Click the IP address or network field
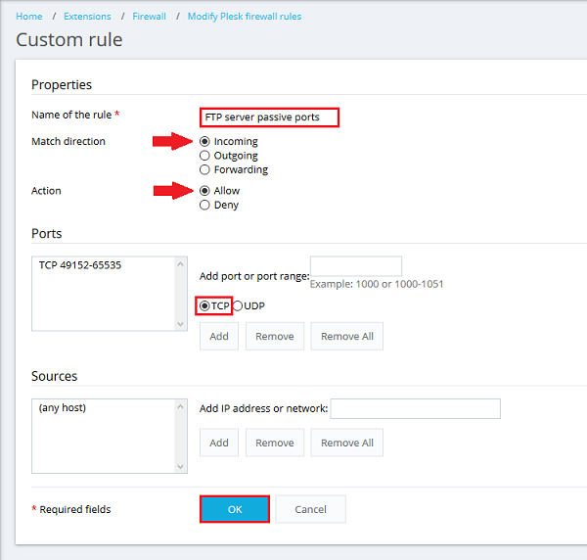 pos(415,408)
